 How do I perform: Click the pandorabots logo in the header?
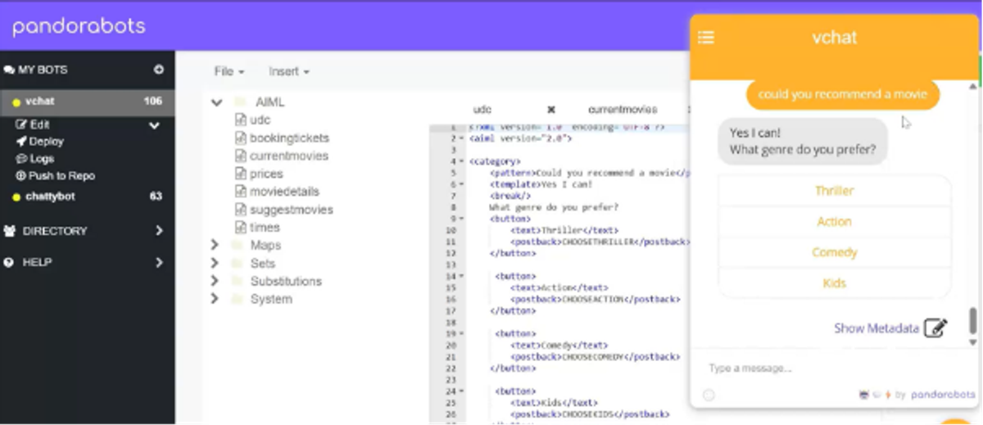[x=79, y=26]
